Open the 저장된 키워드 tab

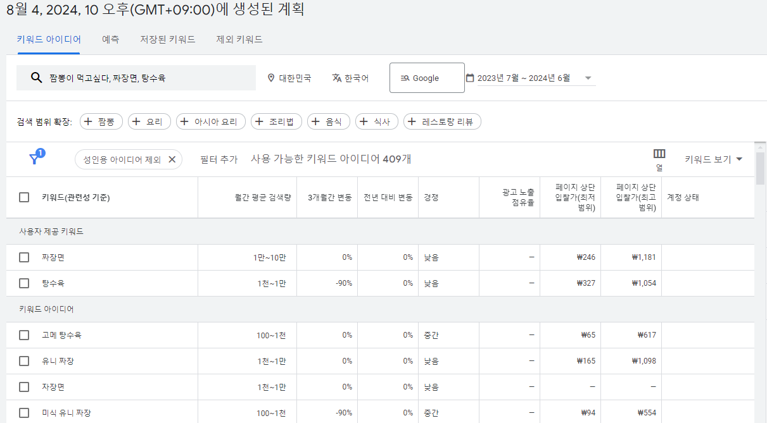pyautogui.click(x=167, y=39)
